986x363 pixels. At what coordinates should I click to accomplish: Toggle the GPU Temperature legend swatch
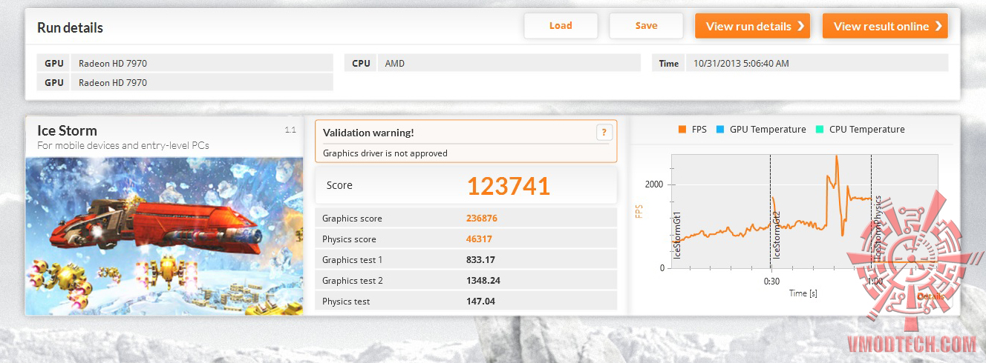click(x=719, y=130)
